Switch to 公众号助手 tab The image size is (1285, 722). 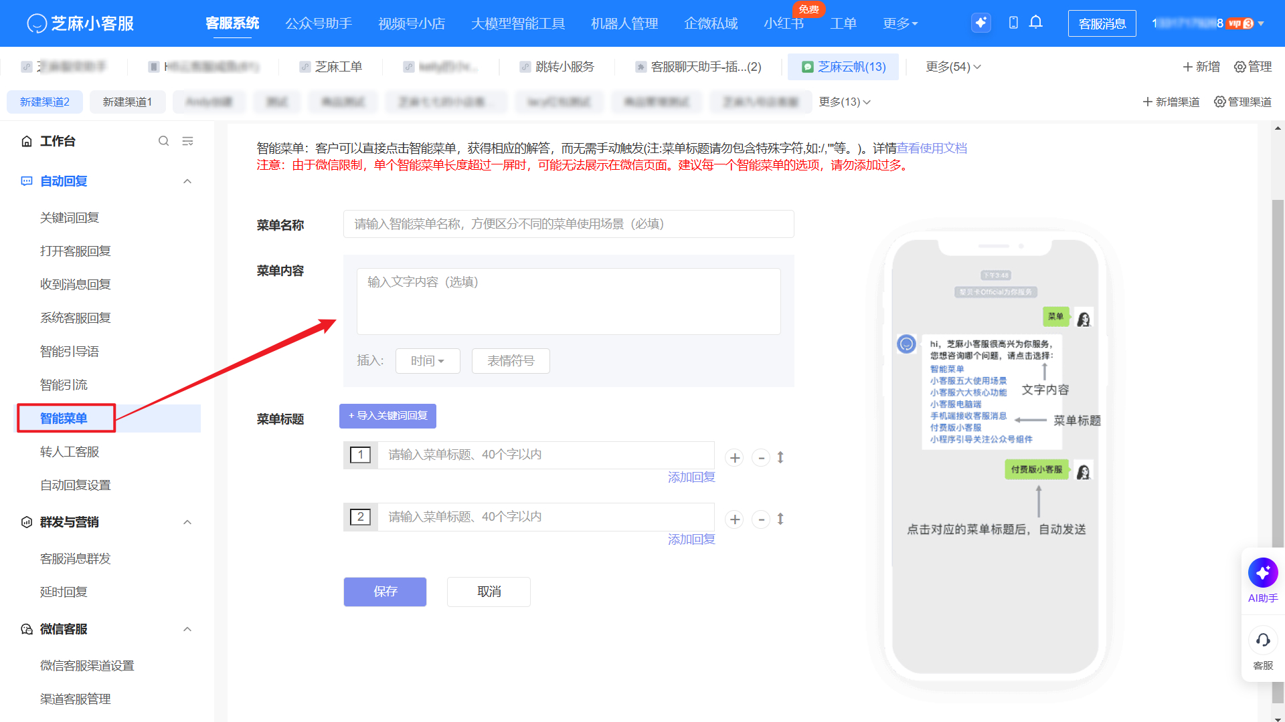[x=319, y=23]
